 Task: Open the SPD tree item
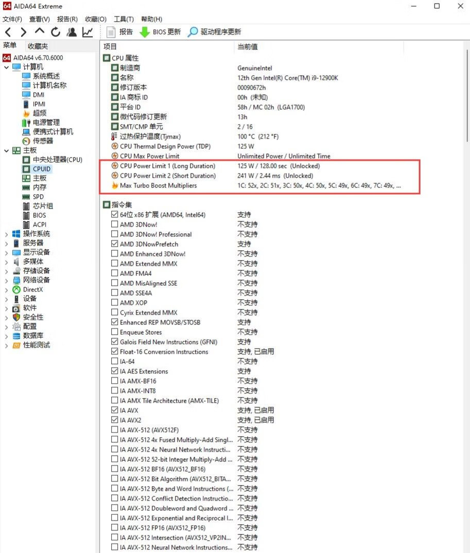(38, 197)
